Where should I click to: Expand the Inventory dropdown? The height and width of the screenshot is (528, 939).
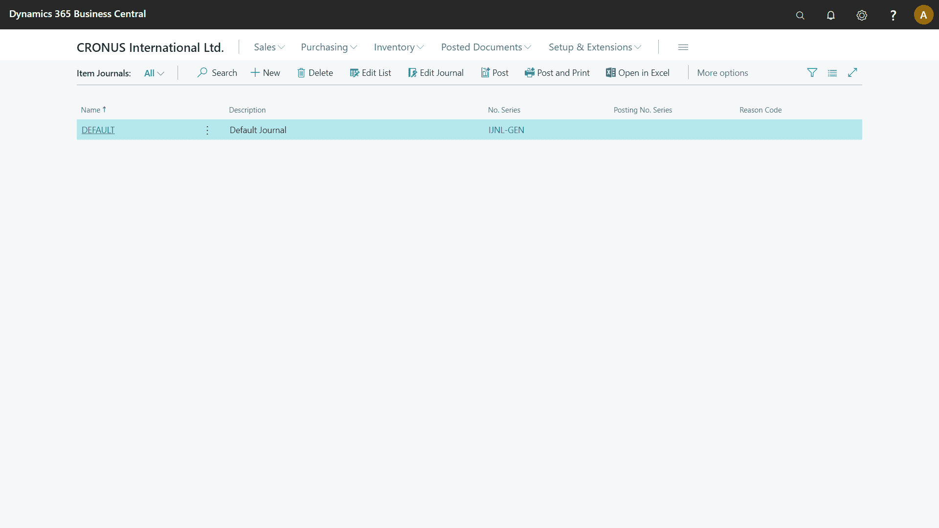point(399,47)
